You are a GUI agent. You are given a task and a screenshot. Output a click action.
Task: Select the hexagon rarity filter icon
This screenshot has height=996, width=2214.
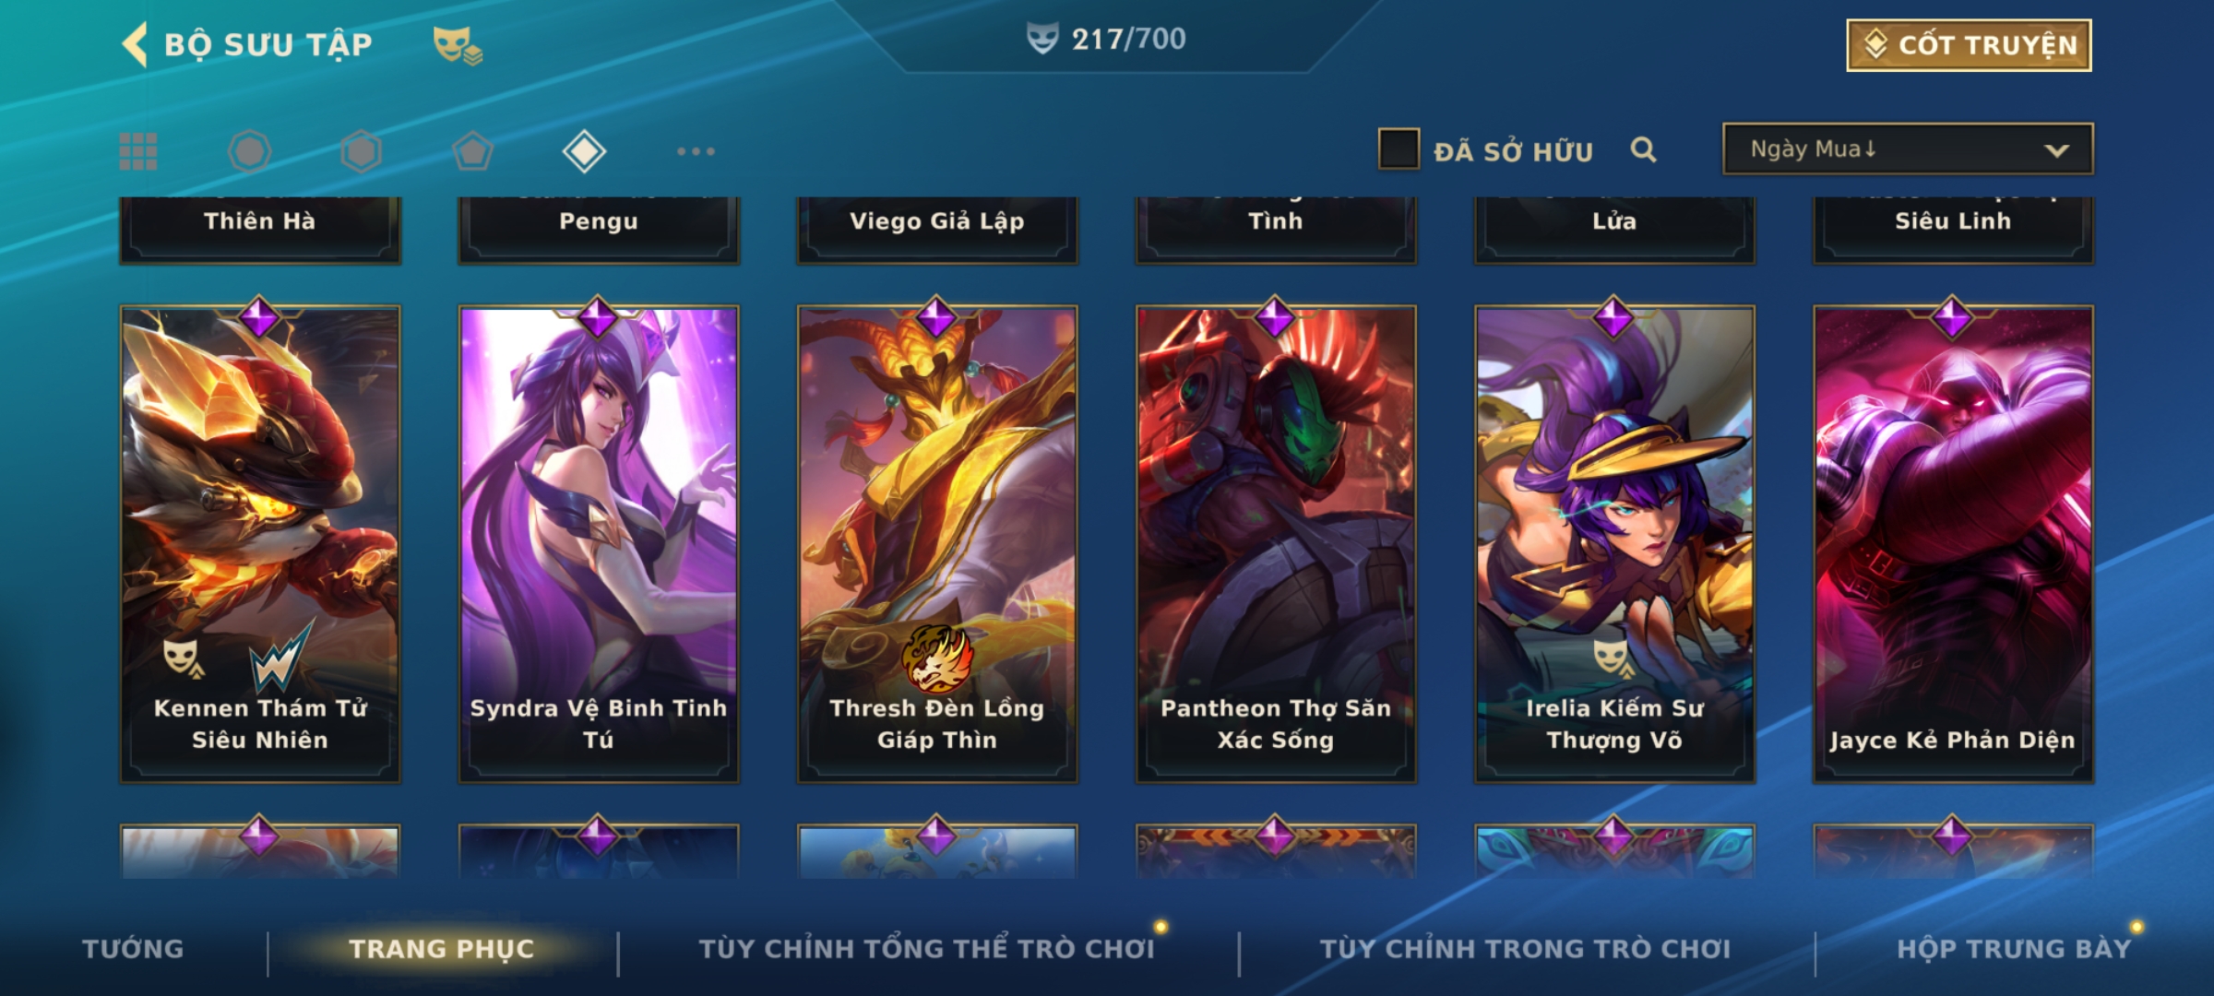tap(361, 151)
